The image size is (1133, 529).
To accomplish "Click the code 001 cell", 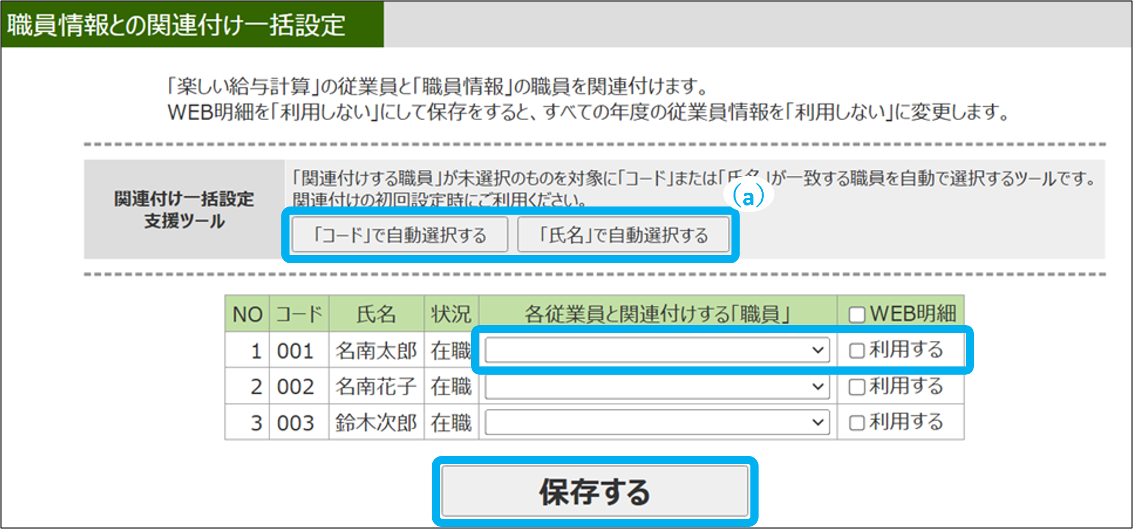I will pos(296,352).
